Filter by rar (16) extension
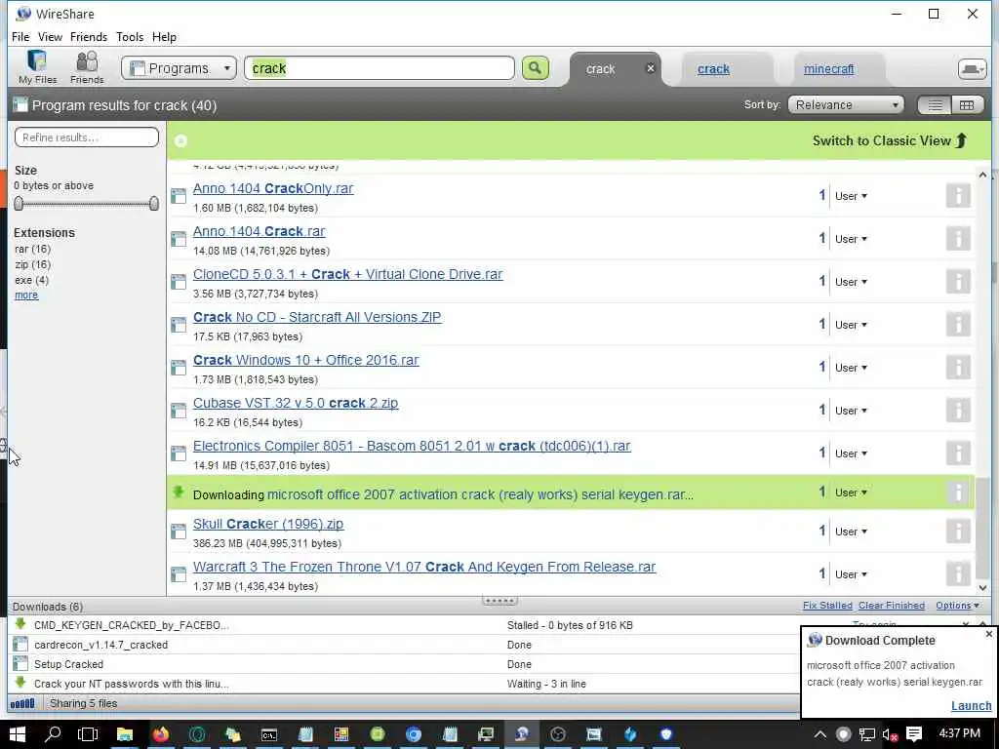The width and height of the screenshot is (999, 749). 32,249
